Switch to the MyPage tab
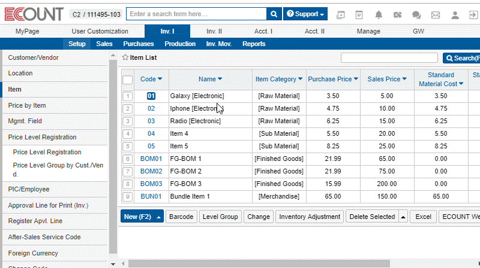The width and height of the screenshot is (480, 268). click(27, 31)
